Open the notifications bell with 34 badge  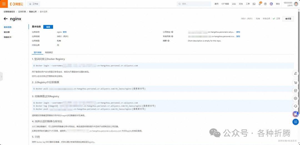click(x=260, y=4)
